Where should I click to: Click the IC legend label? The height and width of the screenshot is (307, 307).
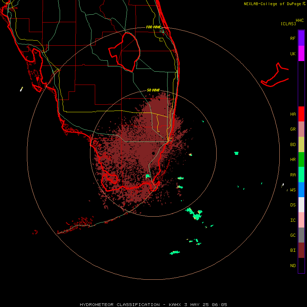point(293,220)
